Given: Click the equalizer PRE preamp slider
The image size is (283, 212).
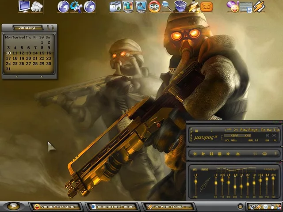Looking at the screenshot, I should [x=195, y=185].
